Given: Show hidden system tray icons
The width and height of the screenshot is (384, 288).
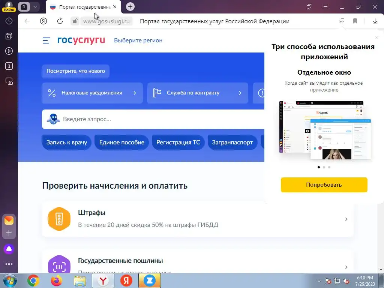Looking at the screenshot, I should [319, 281].
